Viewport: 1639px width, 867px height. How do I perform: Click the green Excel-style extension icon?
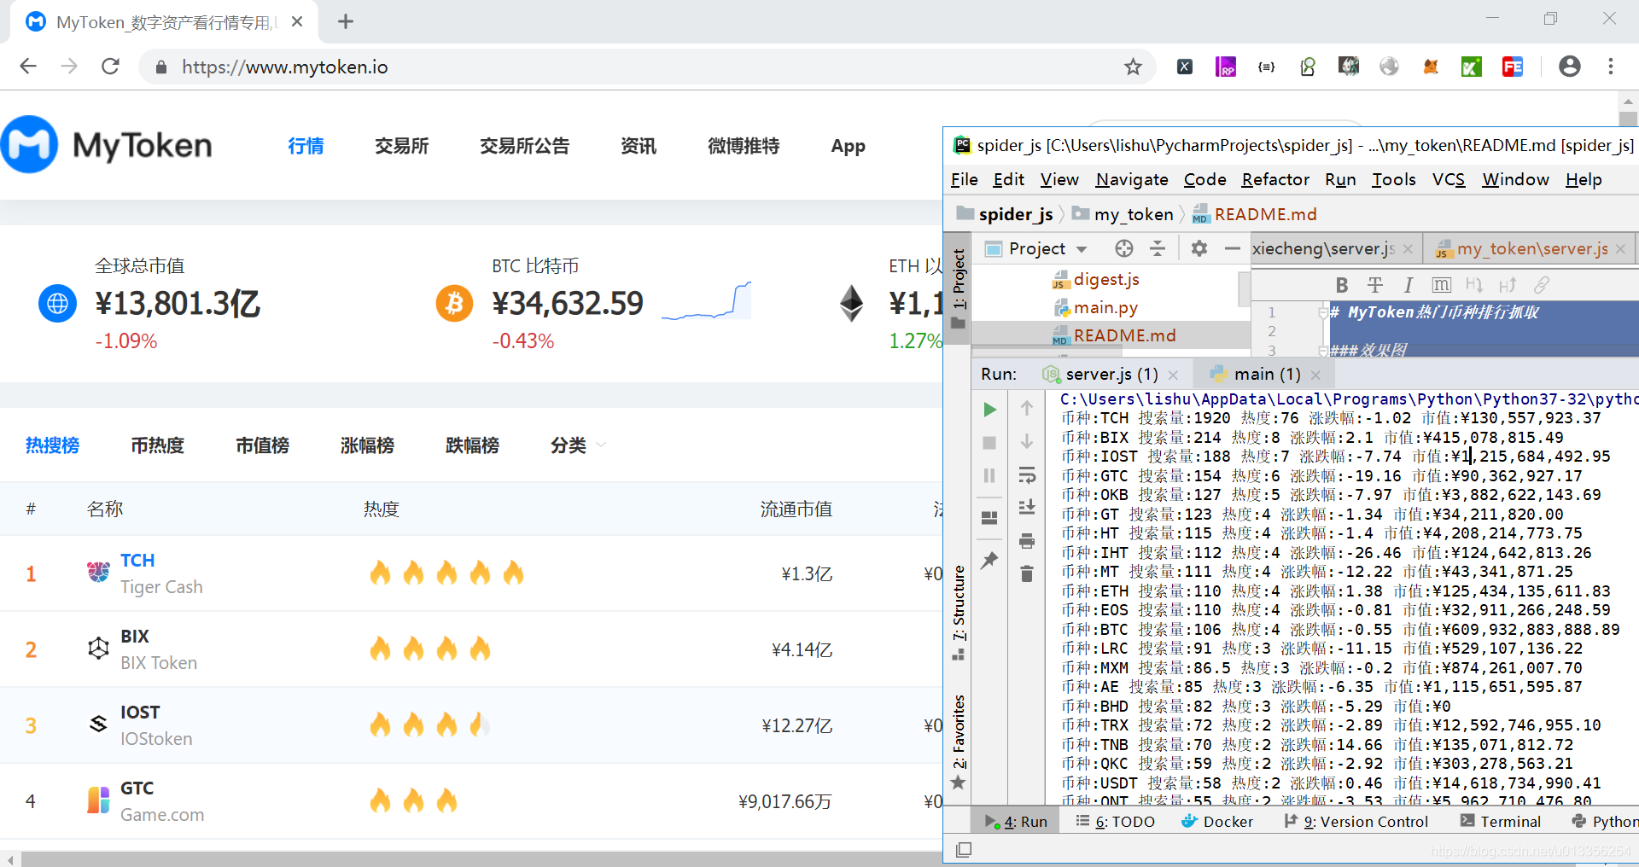1472,67
